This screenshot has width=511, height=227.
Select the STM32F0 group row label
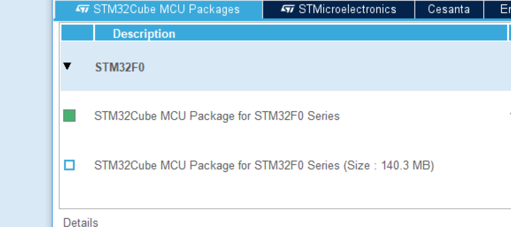(x=120, y=68)
